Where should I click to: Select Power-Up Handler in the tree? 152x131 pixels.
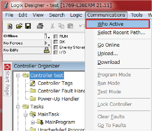point(58,99)
